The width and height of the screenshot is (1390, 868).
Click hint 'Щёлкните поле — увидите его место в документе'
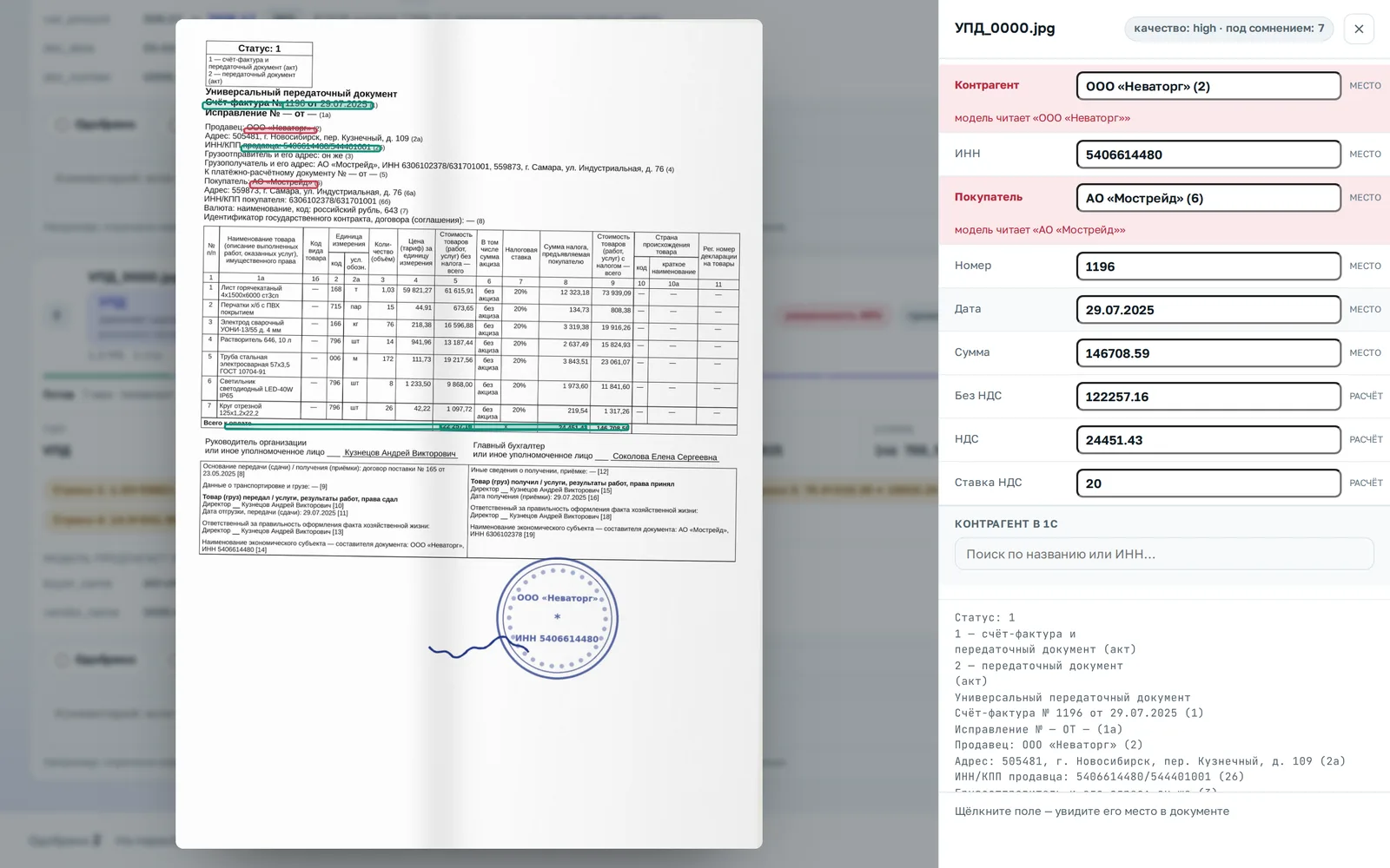point(1092,812)
